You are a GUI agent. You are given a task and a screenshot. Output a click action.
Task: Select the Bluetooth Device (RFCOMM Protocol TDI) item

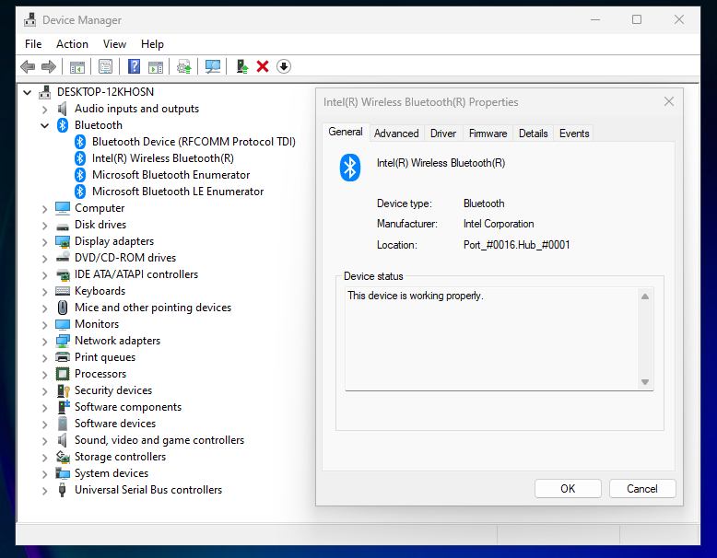(194, 142)
